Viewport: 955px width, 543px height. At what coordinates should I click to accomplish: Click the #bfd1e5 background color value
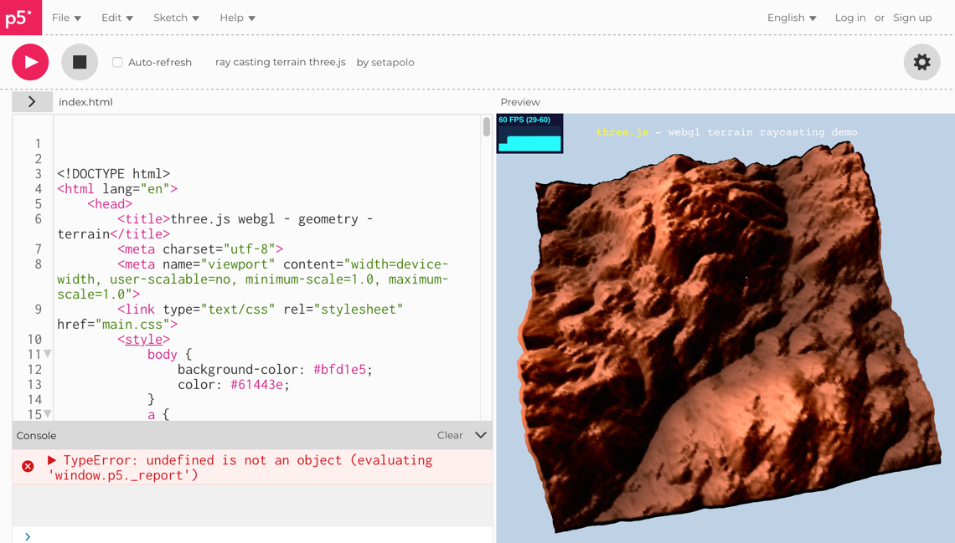[339, 370]
